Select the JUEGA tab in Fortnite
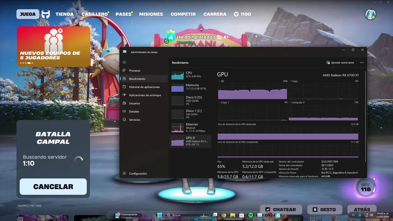Viewport: 393px width, 221px height. pyautogui.click(x=28, y=14)
